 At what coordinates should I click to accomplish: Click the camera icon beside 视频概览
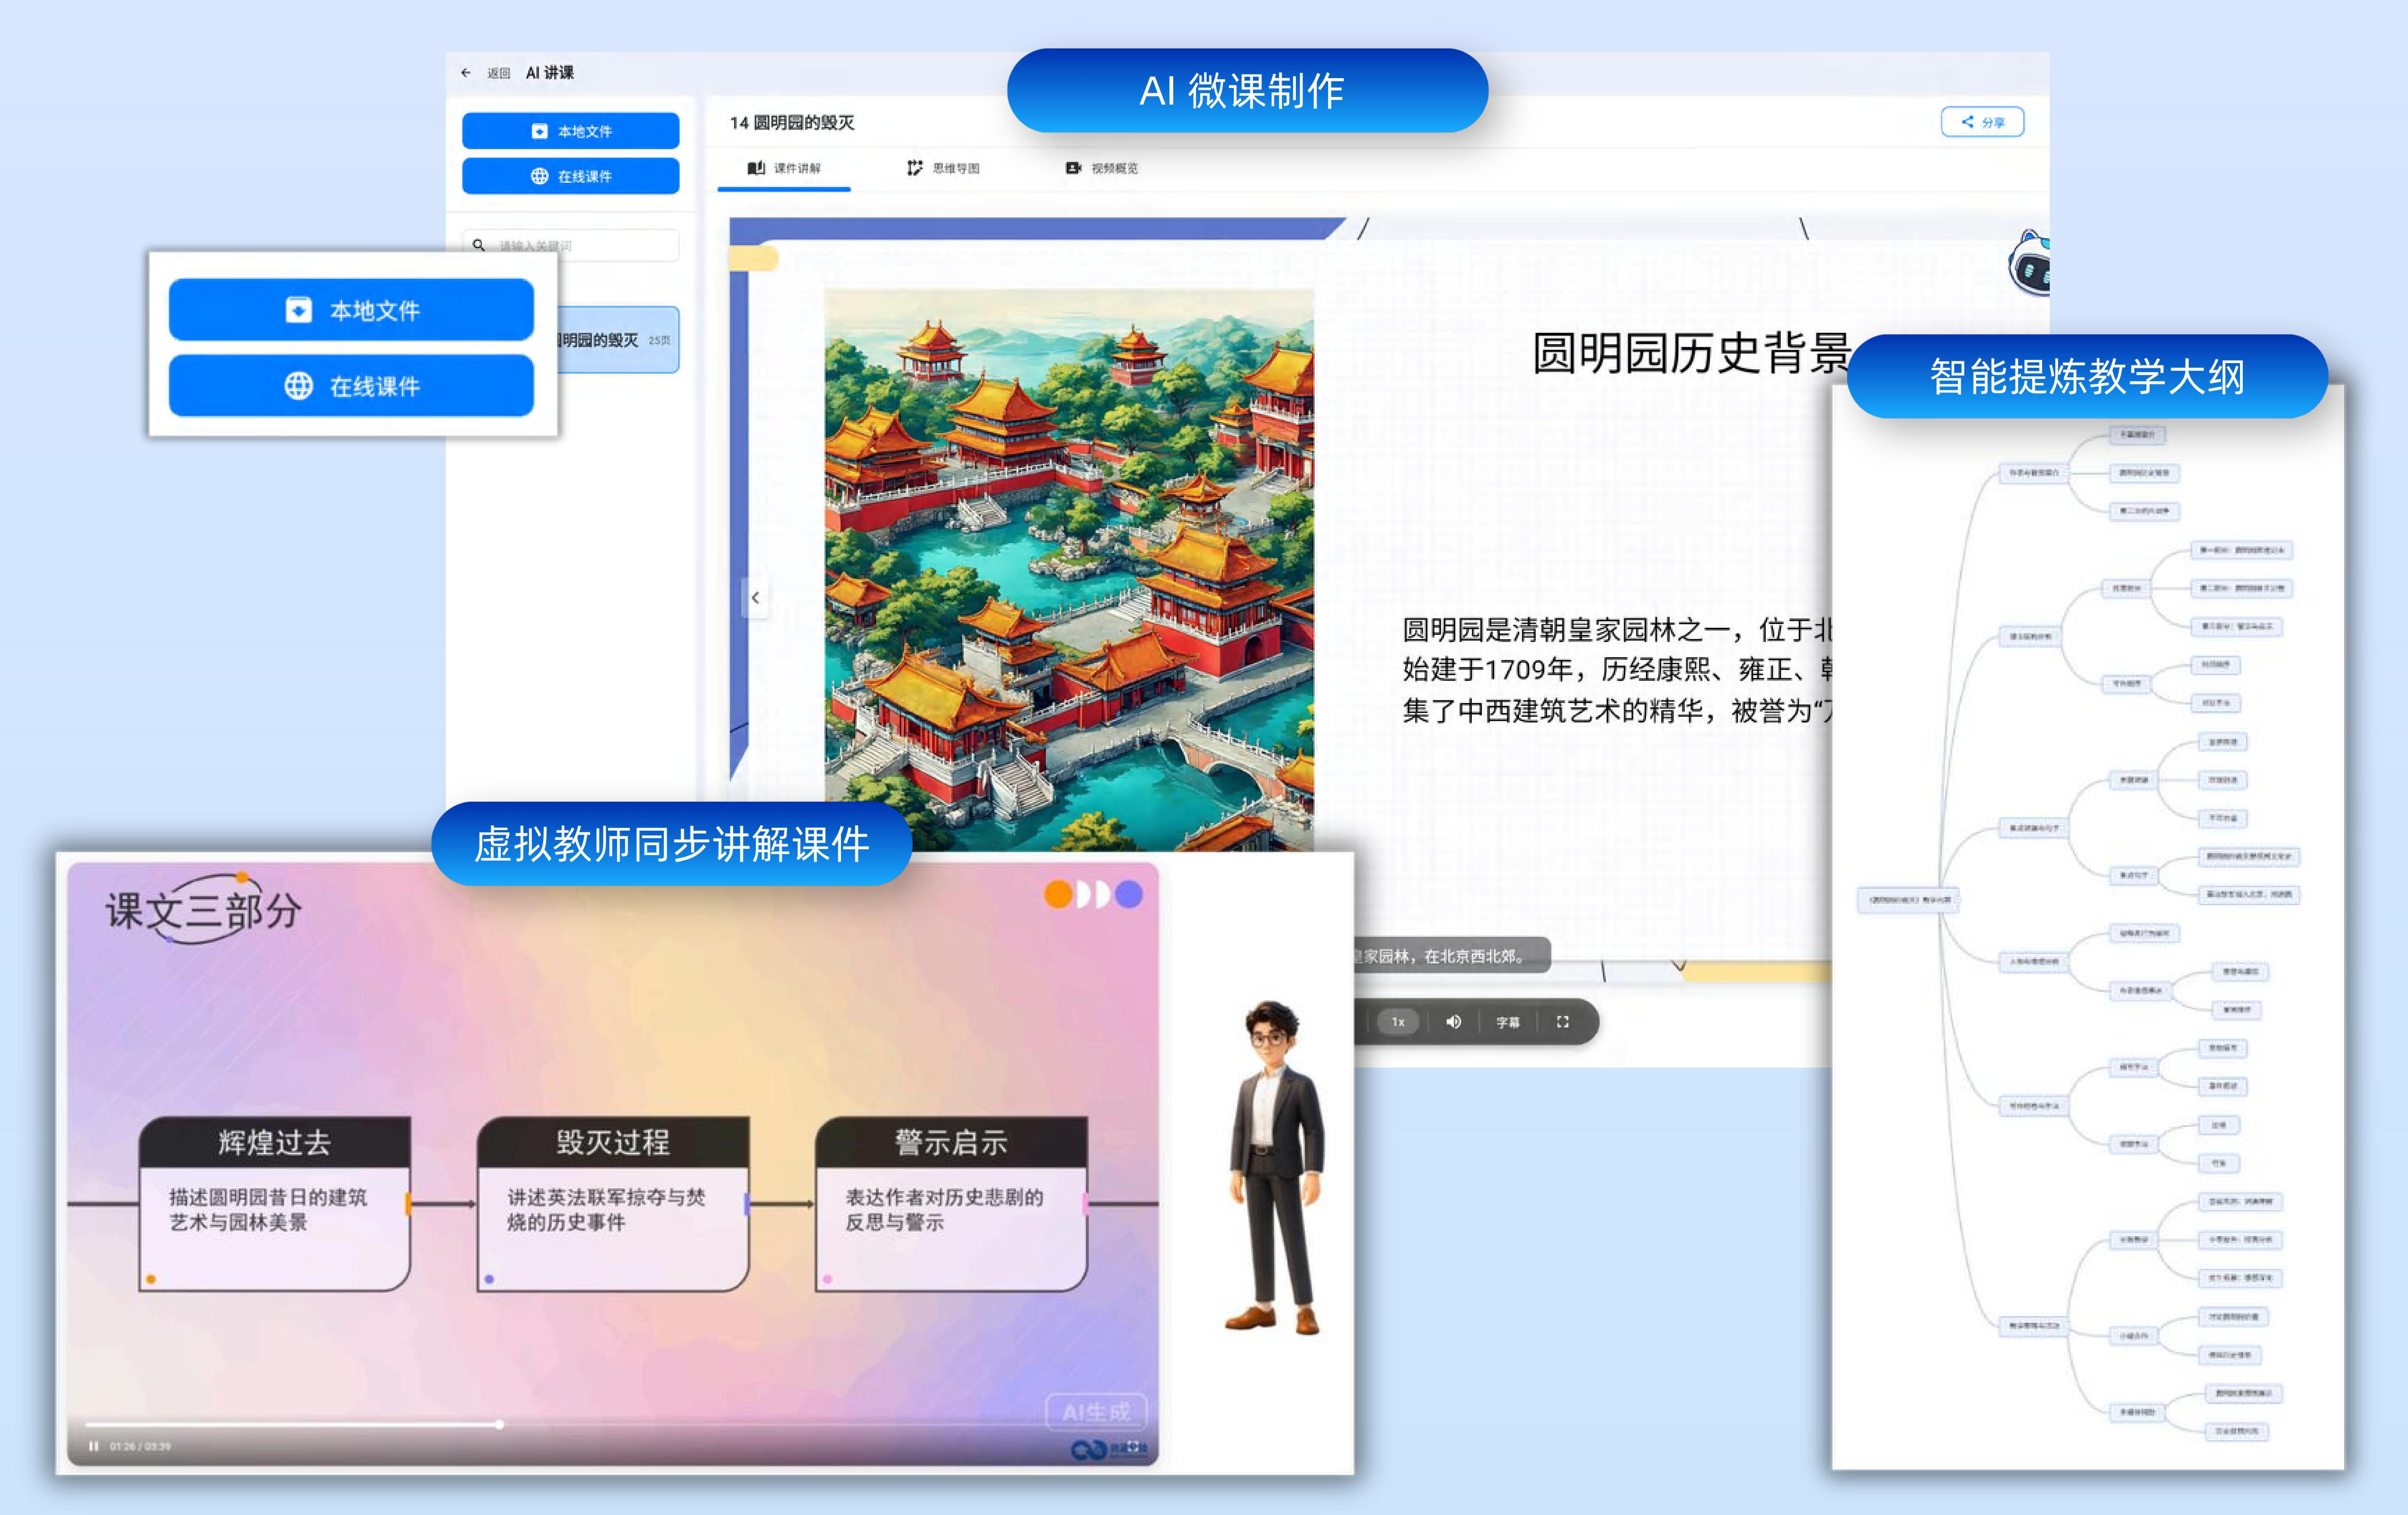1072,169
